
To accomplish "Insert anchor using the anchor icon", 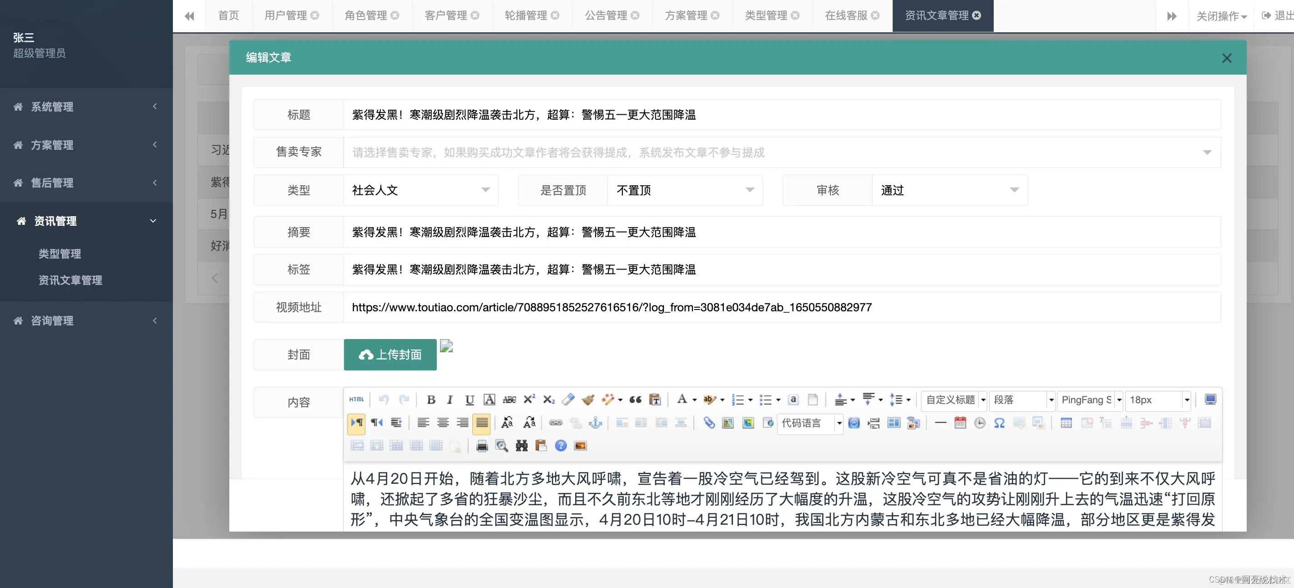I will pos(595,423).
